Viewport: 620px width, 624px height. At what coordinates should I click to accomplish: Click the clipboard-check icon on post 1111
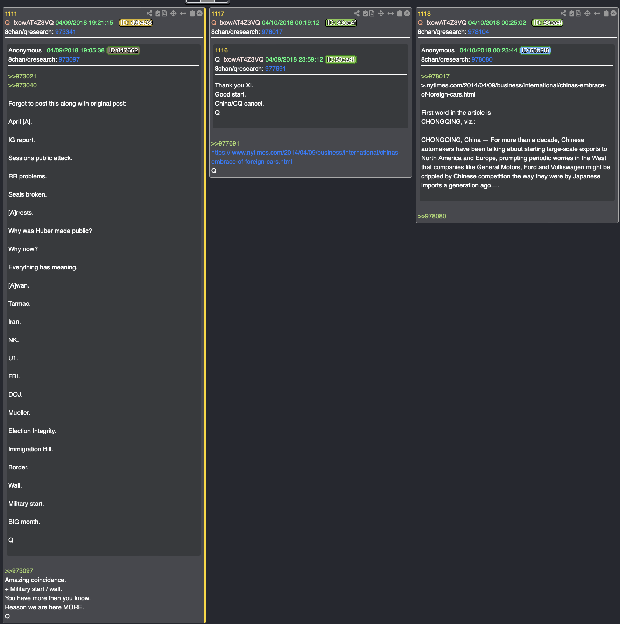click(158, 14)
